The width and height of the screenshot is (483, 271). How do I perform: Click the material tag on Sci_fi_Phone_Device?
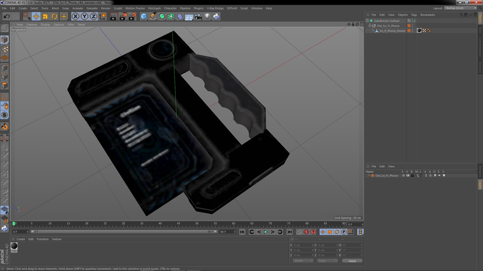[x=419, y=31]
